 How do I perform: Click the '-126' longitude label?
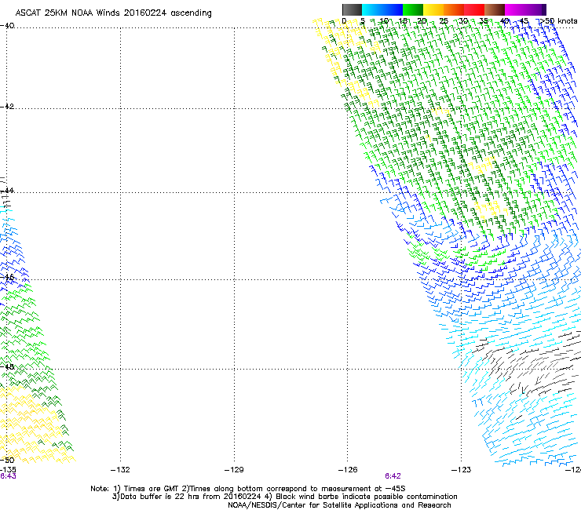(x=348, y=470)
